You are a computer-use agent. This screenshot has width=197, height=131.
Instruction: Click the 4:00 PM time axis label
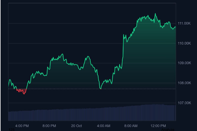22,126
